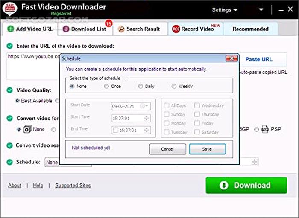This screenshot has width=299, height=218.
Task: Click the red REC icon on Record Video
Action: (176, 29)
